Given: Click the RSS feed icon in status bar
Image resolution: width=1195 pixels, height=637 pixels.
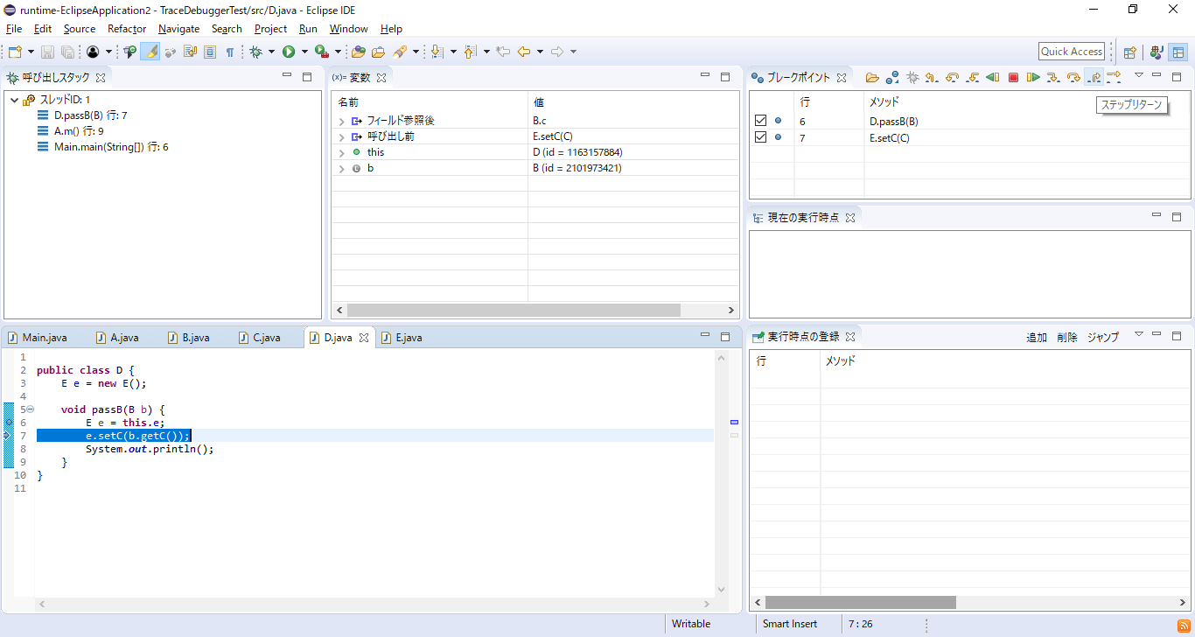Looking at the screenshot, I should point(1183,624).
